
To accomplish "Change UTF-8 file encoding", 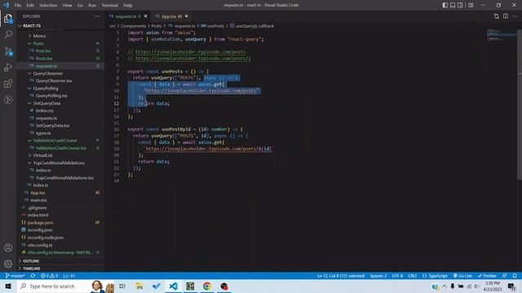I will point(397,276).
